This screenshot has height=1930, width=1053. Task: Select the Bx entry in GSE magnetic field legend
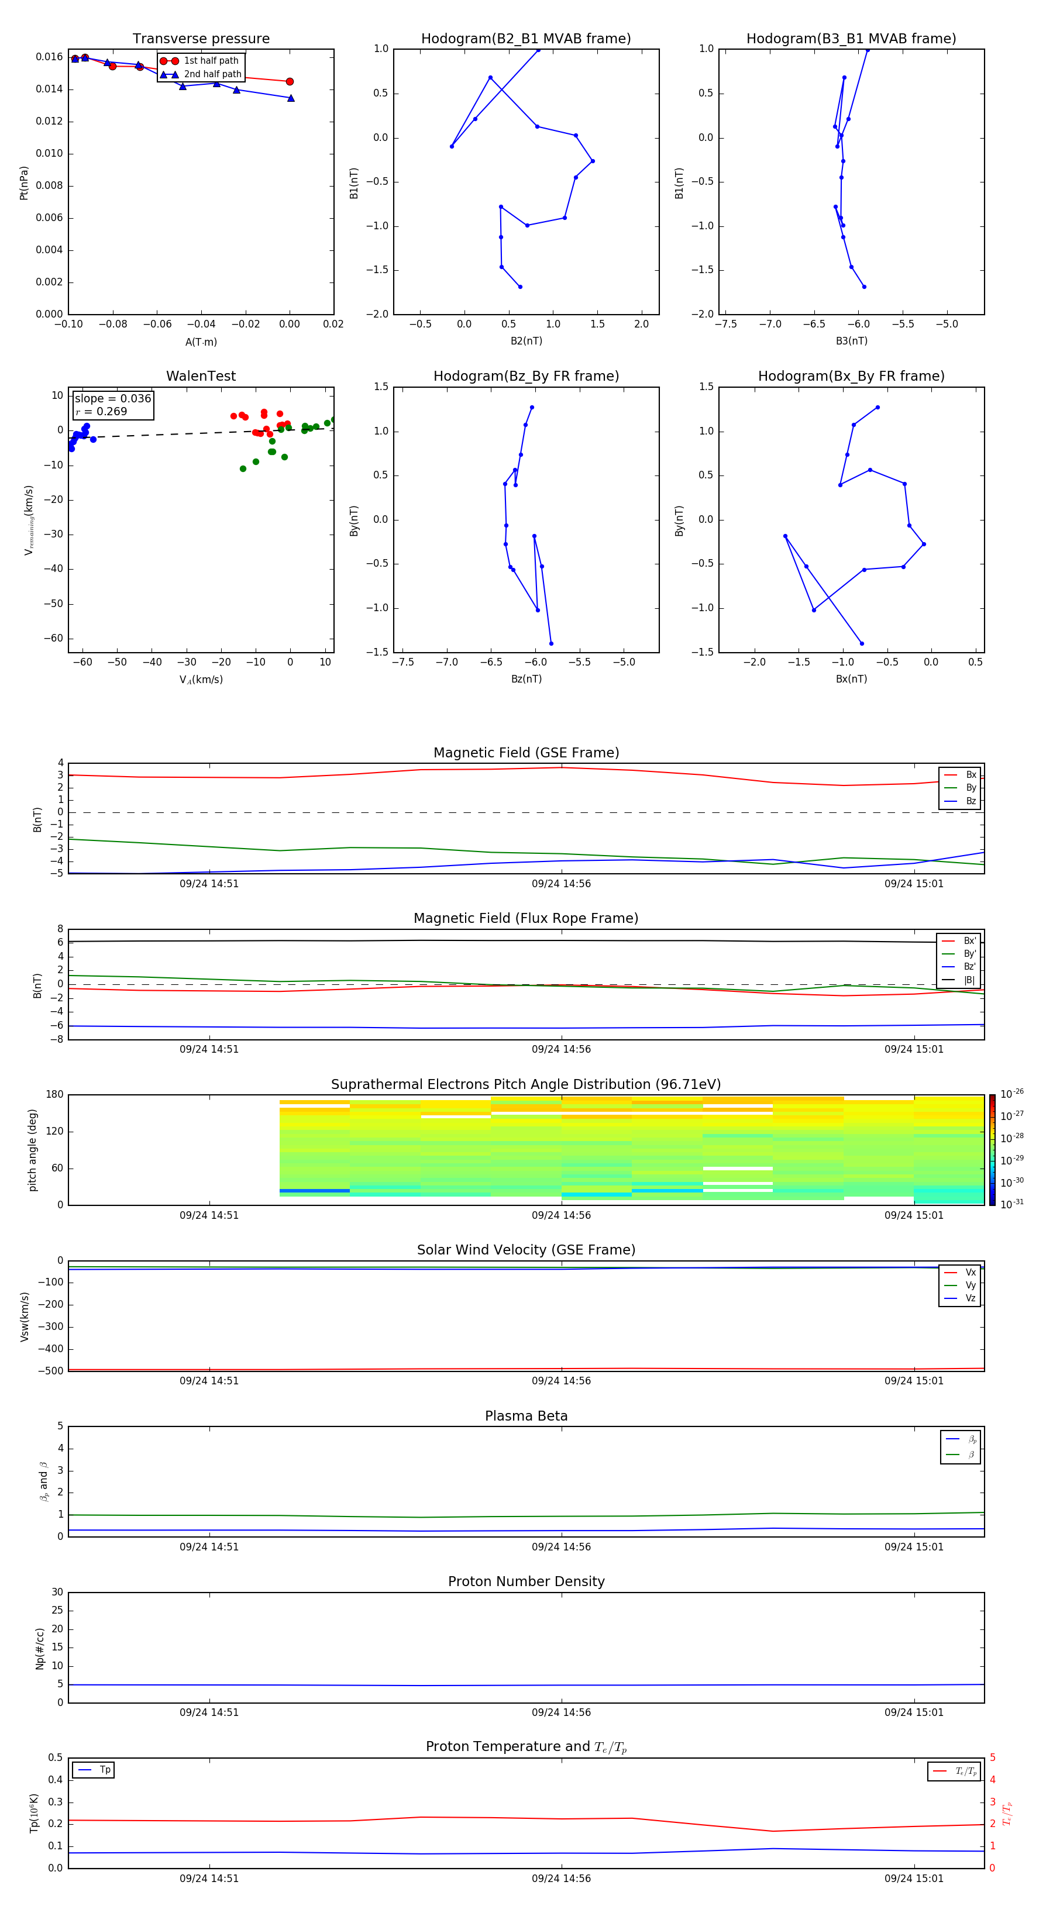coord(960,775)
